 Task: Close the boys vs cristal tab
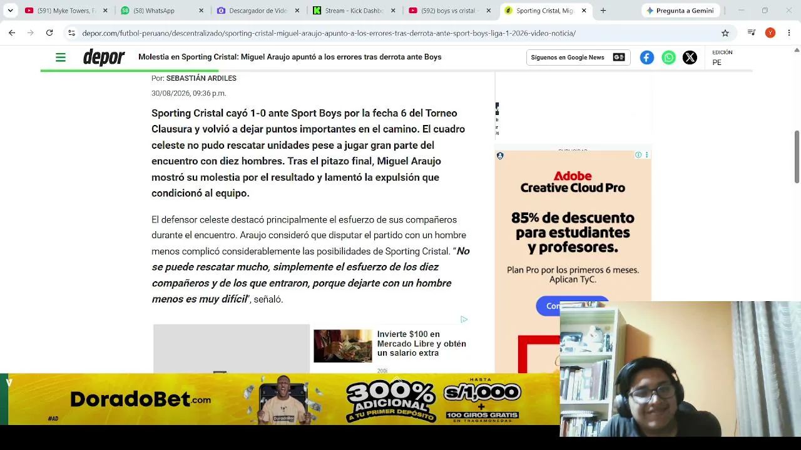click(490, 11)
